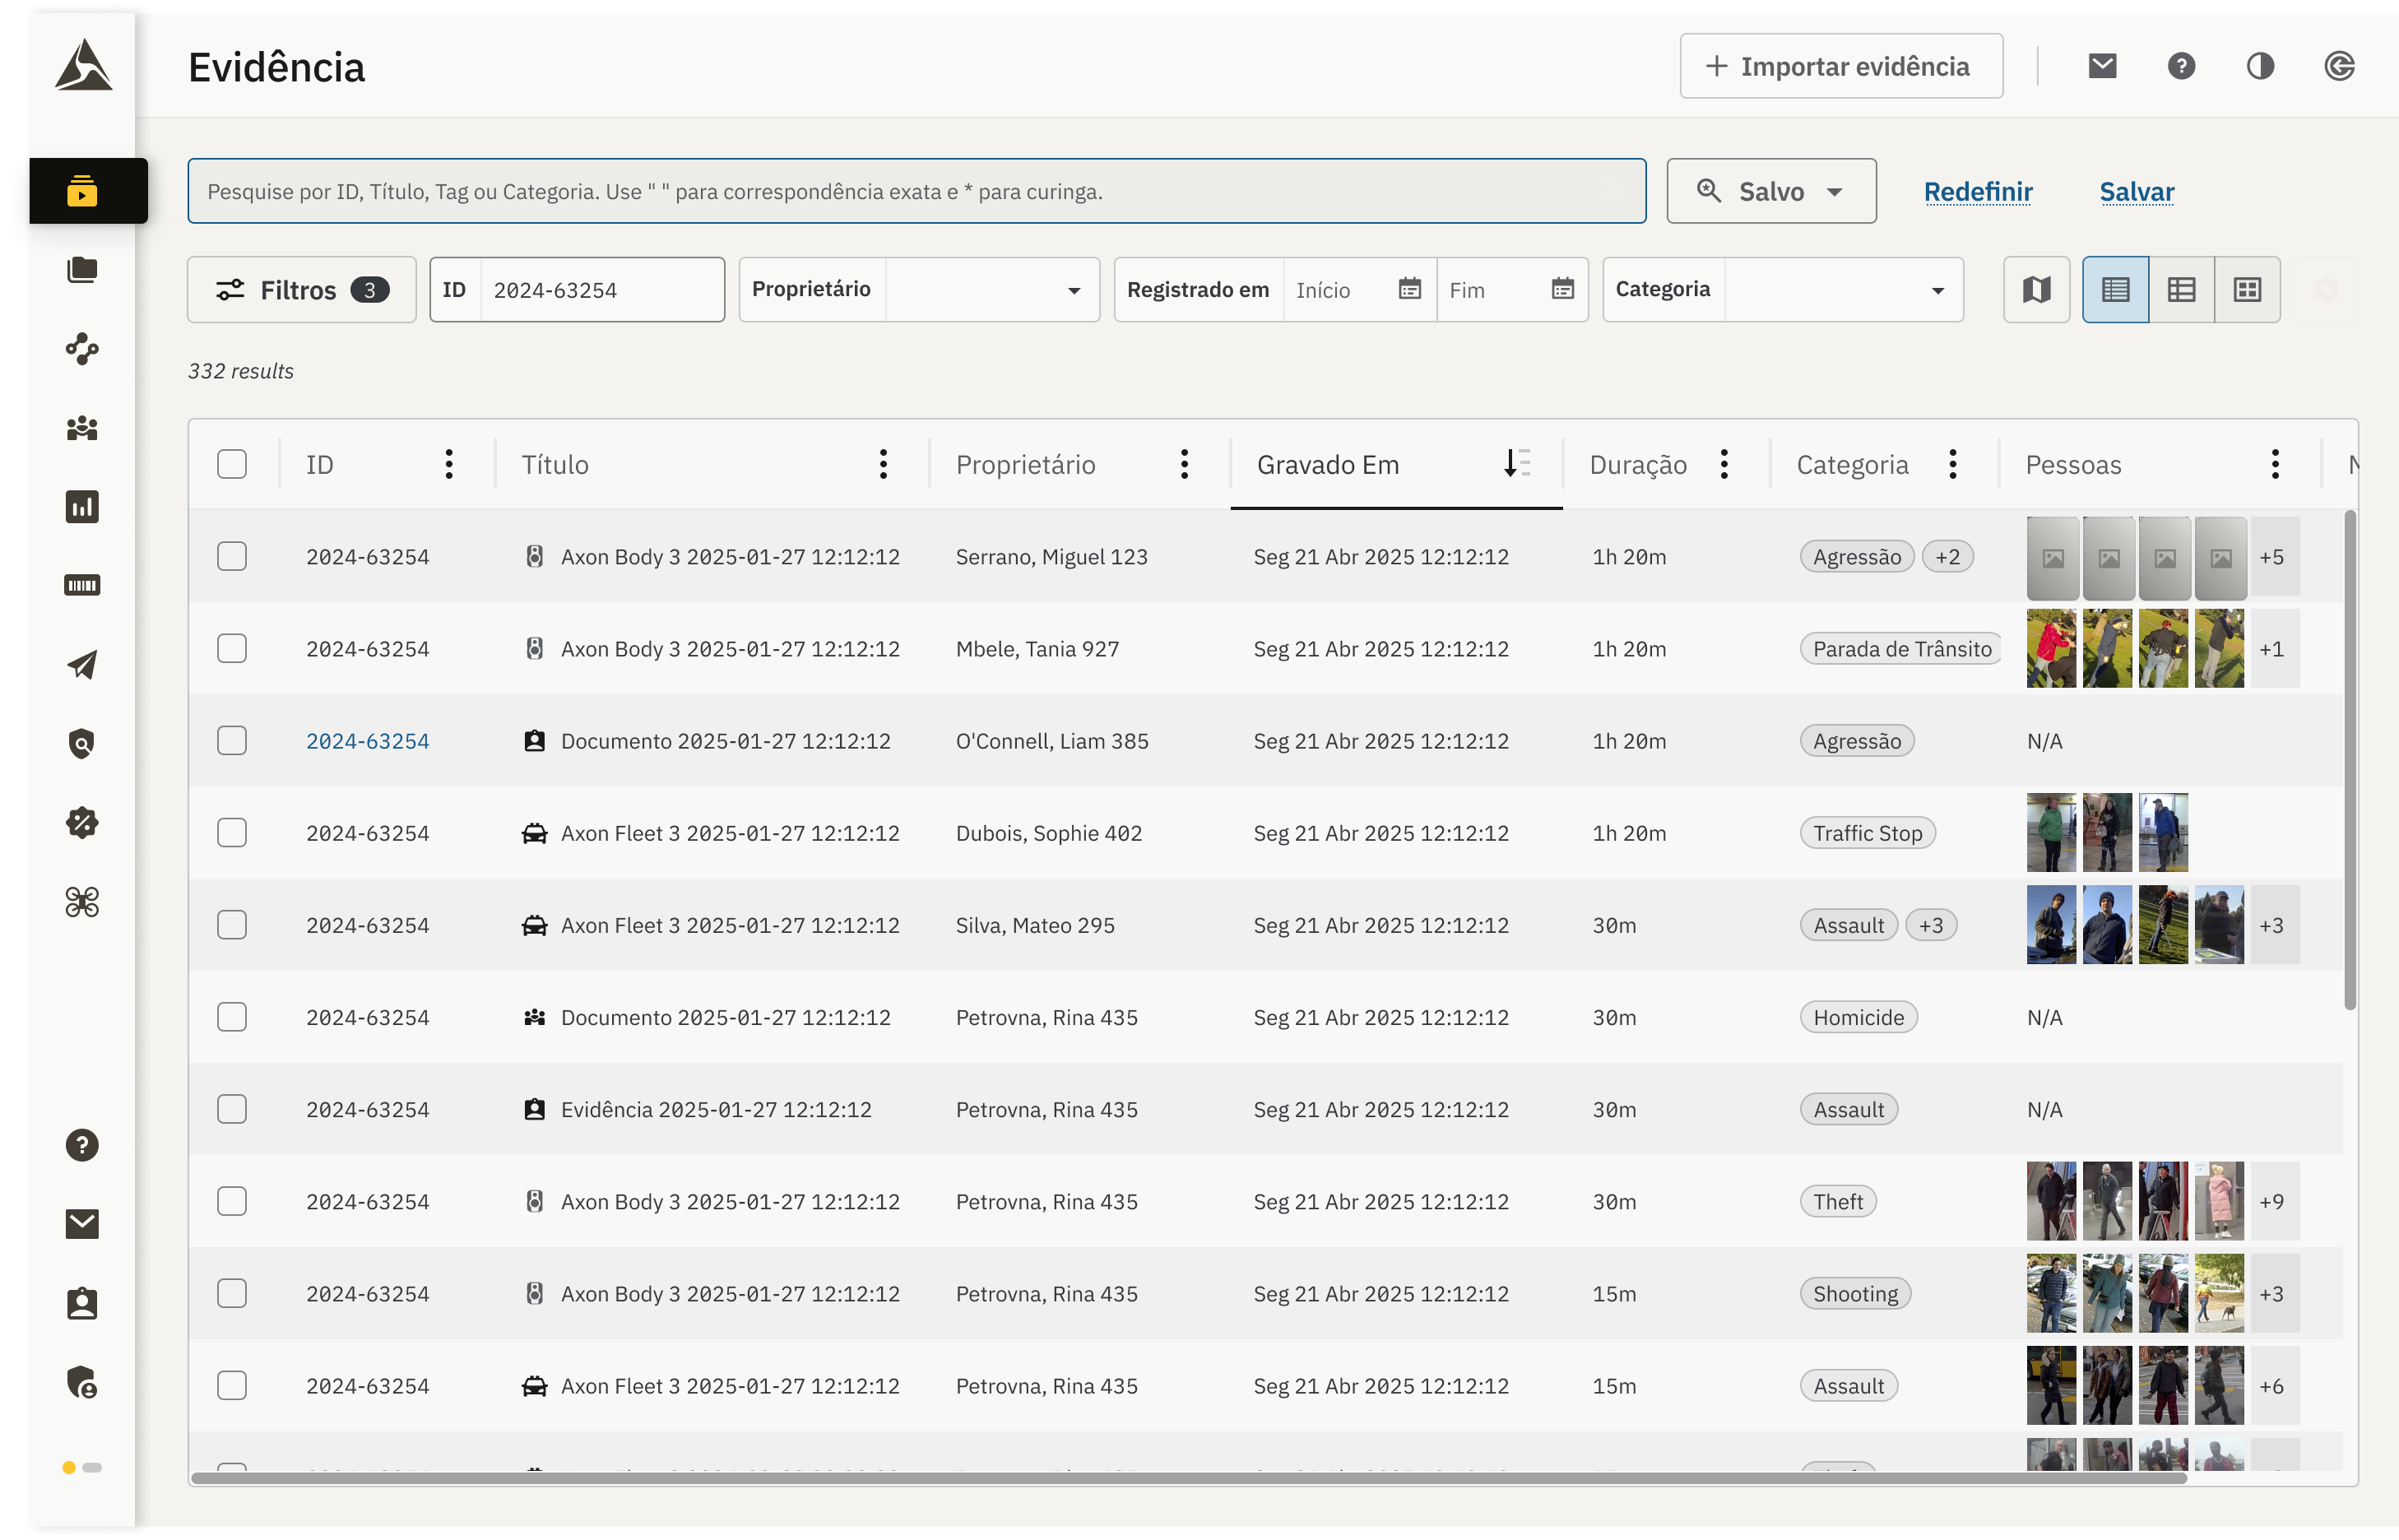2399x1540 pixels.
Task: Open the bar chart reports sidebar icon
Action: click(x=82, y=507)
